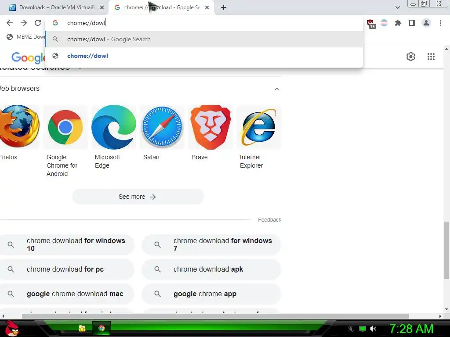Reload the current page
This screenshot has height=337, width=450.
(x=38, y=23)
